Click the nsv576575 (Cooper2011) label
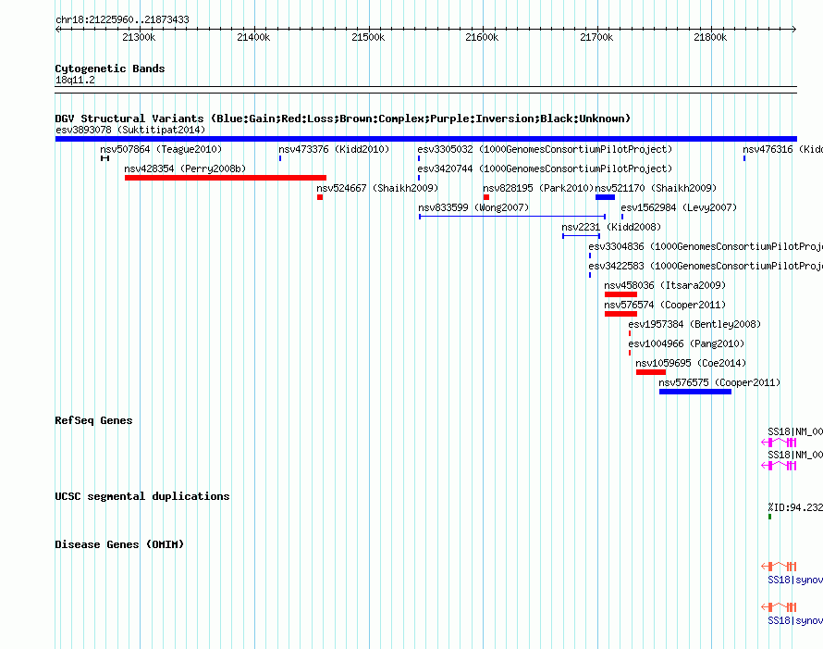The height and width of the screenshot is (649, 823). coord(719,382)
